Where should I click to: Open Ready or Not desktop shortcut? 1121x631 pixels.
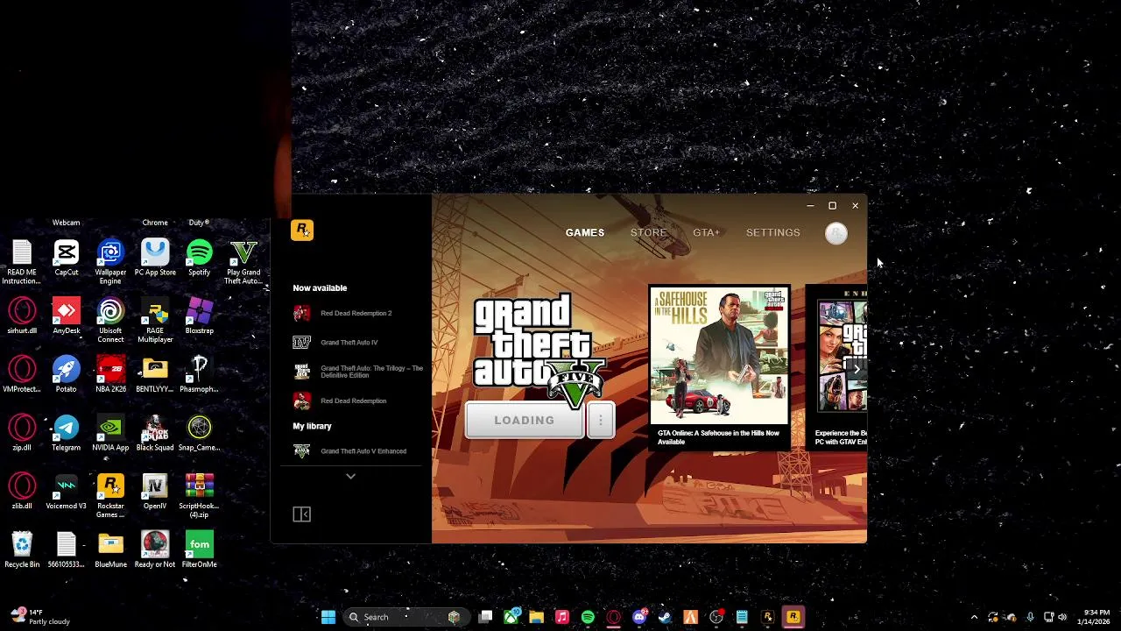click(x=155, y=549)
